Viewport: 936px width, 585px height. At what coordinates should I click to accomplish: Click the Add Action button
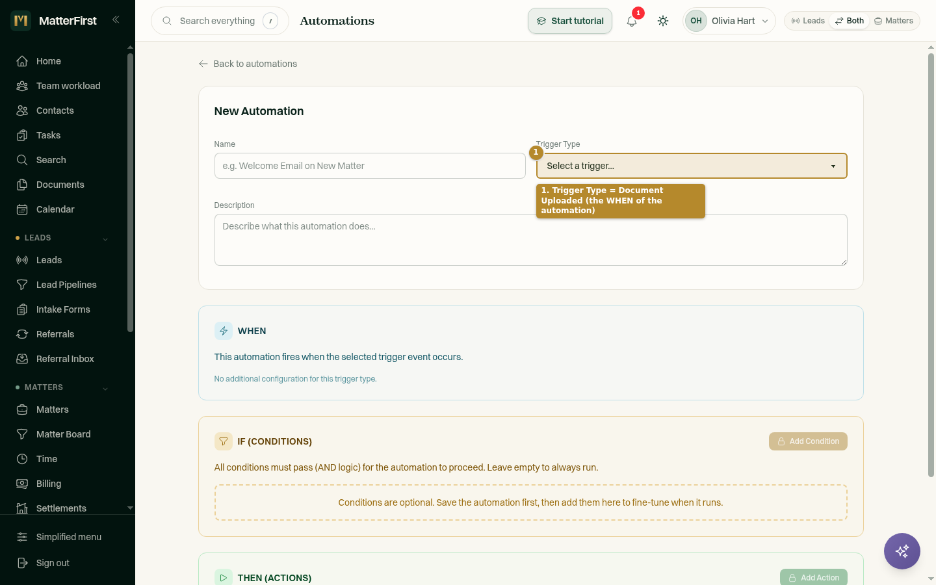[814, 577]
